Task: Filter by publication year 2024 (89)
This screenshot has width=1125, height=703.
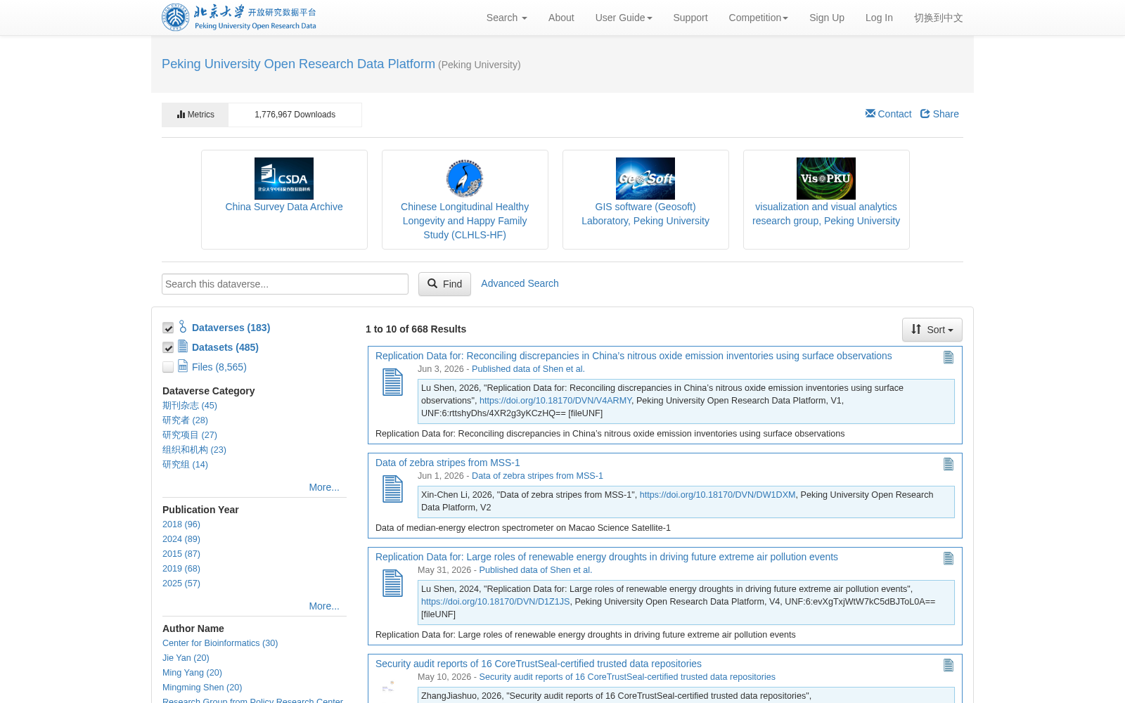Action: pyautogui.click(x=181, y=539)
